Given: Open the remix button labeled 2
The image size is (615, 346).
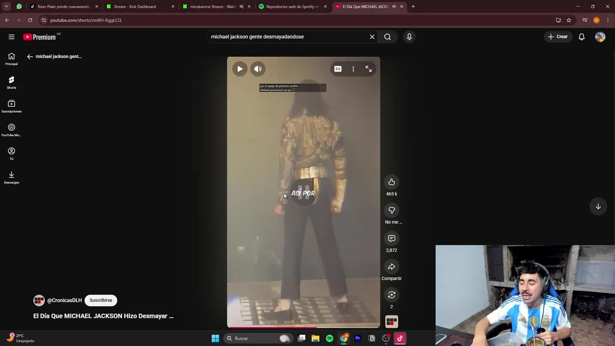Looking at the screenshot, I should tap(392, 295).
